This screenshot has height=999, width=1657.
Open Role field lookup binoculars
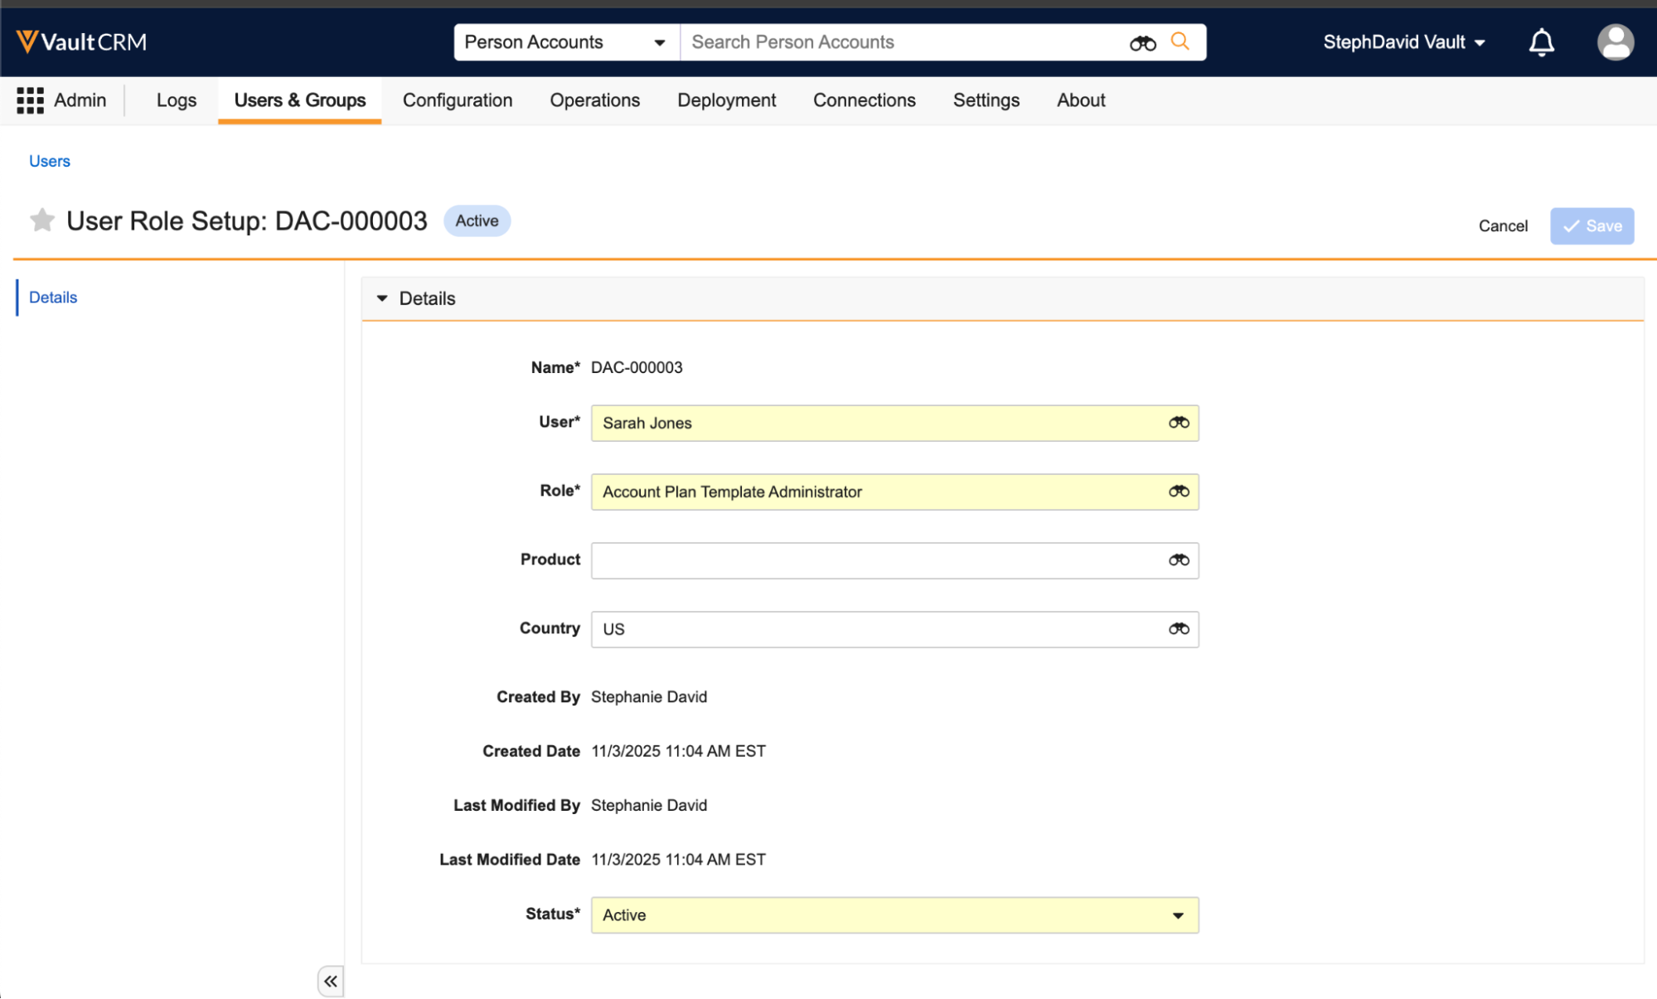(1178, 492)
